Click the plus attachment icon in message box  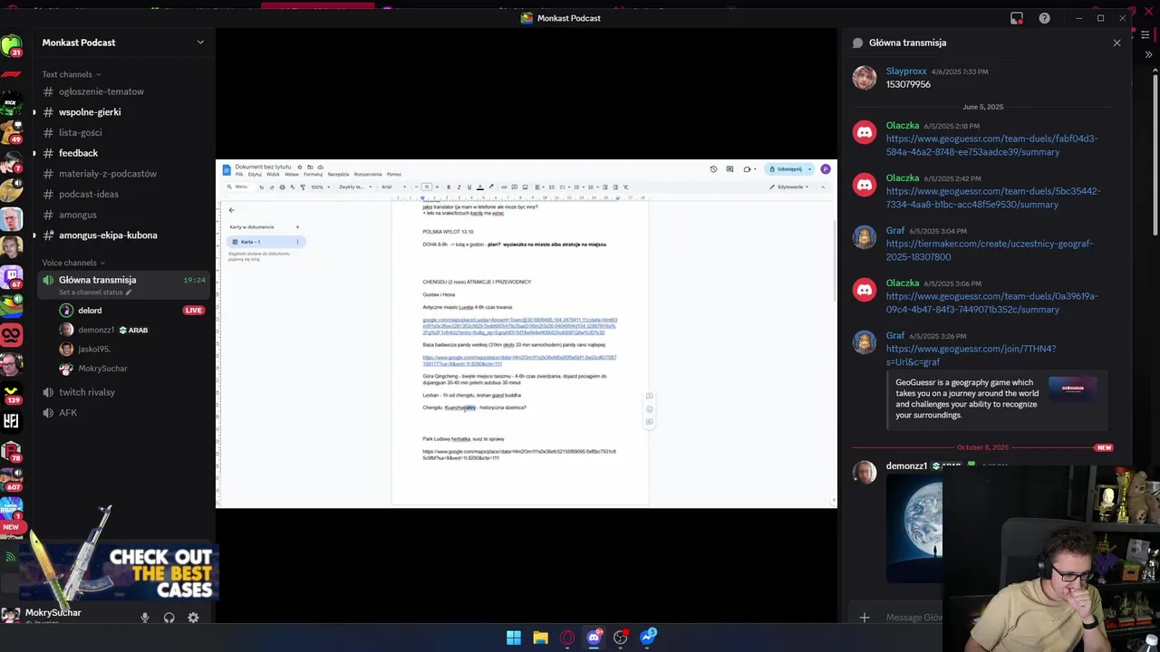coord(865,618)
